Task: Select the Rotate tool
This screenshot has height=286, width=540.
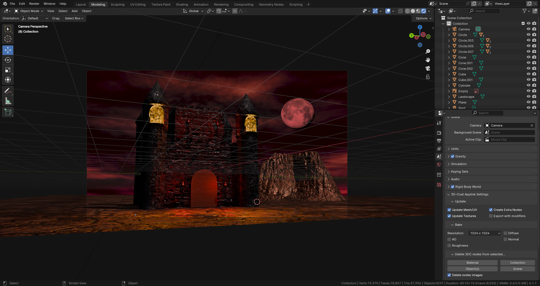Action: pyautogui.click(x=8, y=60)
